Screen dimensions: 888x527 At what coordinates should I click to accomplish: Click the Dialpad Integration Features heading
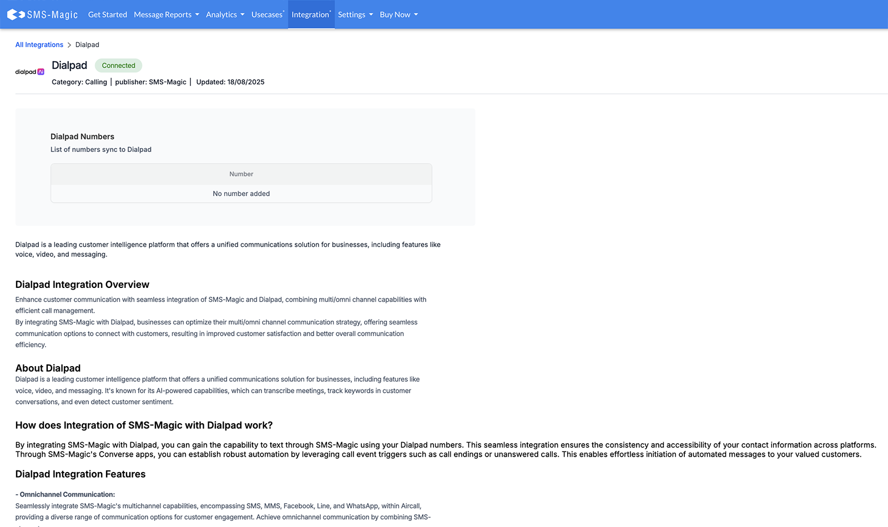(80, 474)
